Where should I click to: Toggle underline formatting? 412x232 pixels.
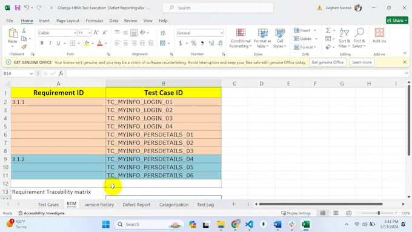(58, 43)
